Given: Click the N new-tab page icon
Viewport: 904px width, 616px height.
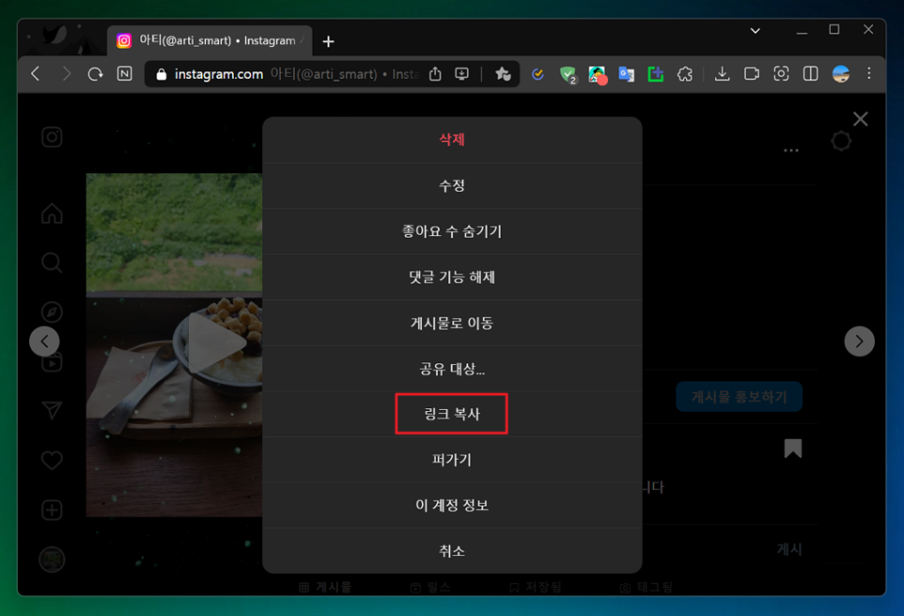Looking at the screenshot, I should (x=124, y=74).
